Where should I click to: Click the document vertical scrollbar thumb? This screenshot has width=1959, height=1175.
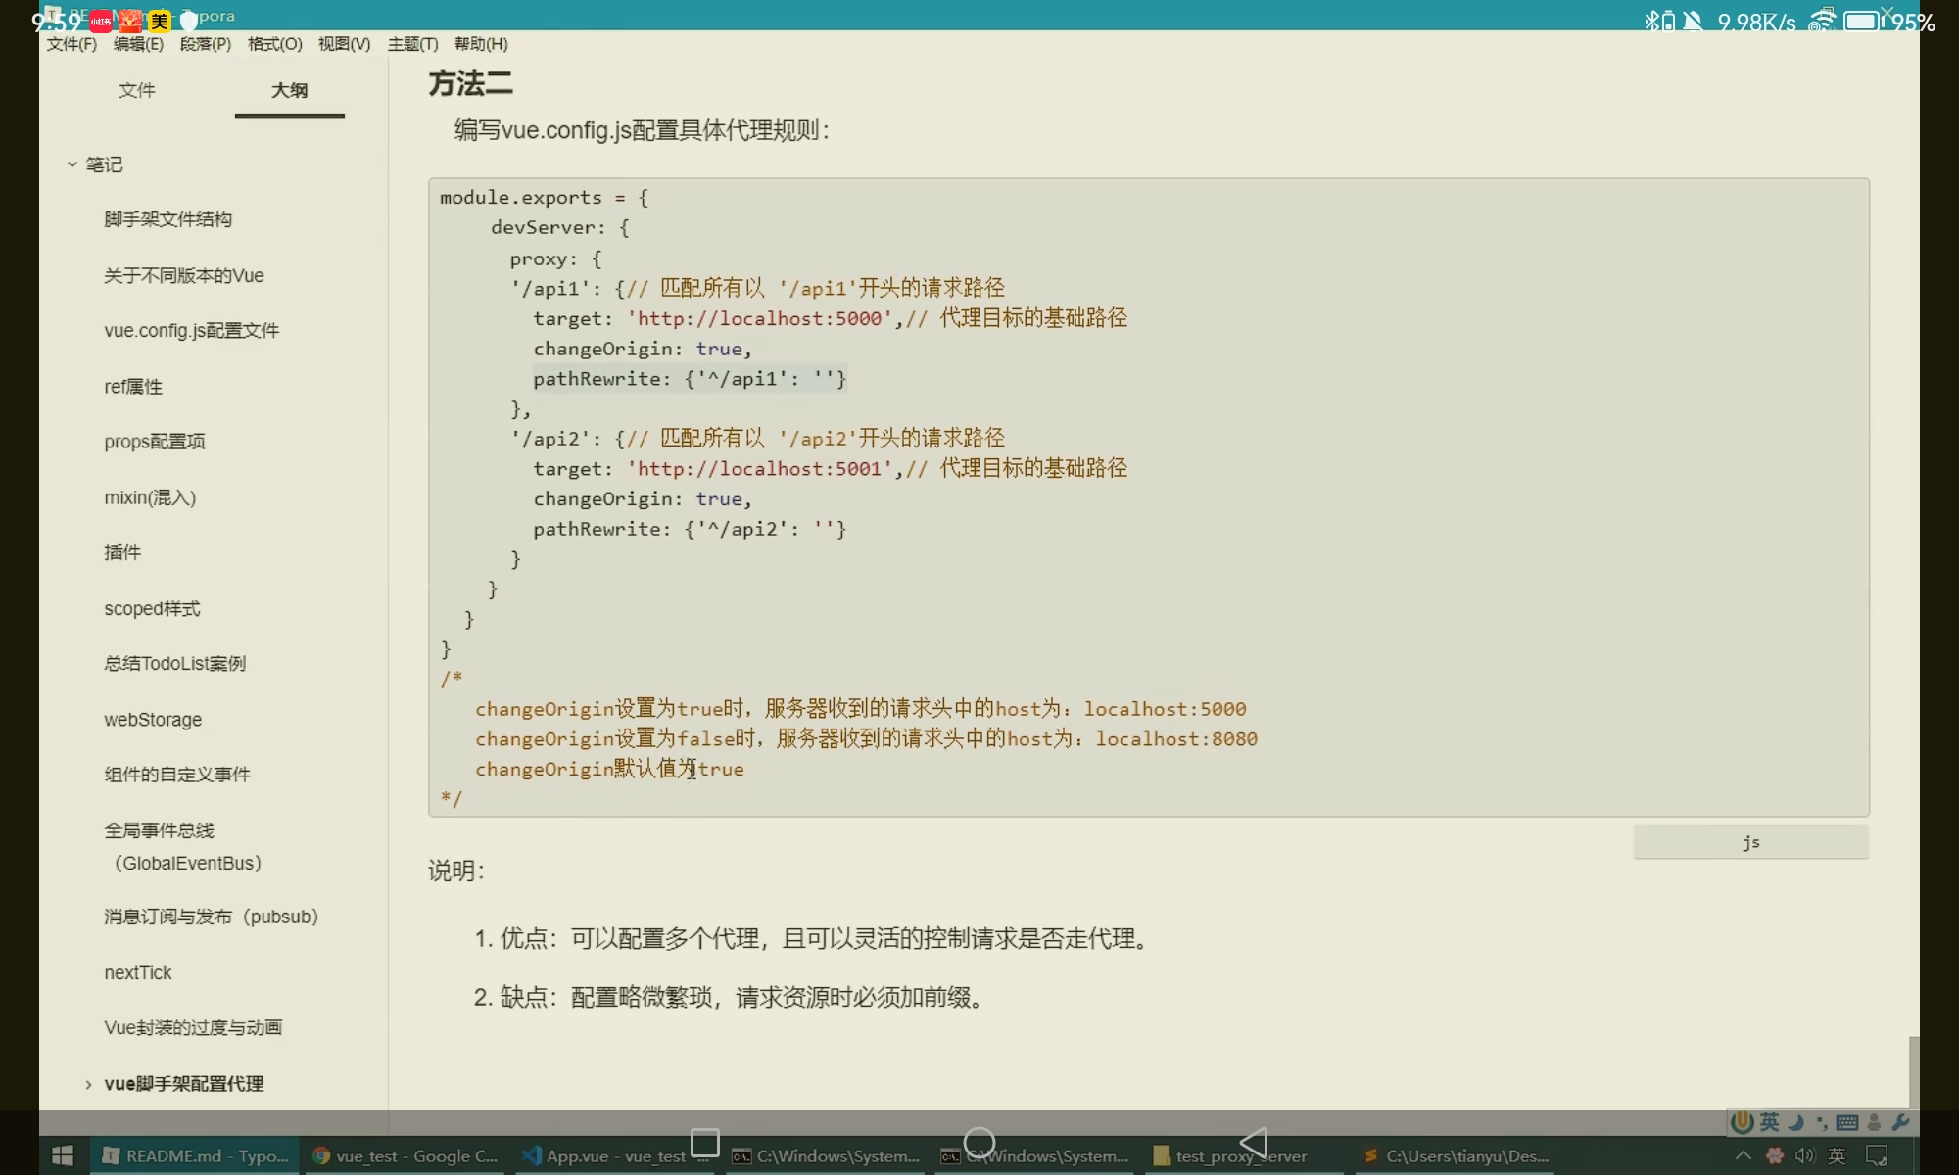click(1913, 1071)
